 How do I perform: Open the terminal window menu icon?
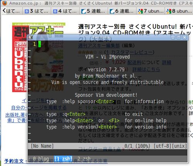tap(30, 37)
